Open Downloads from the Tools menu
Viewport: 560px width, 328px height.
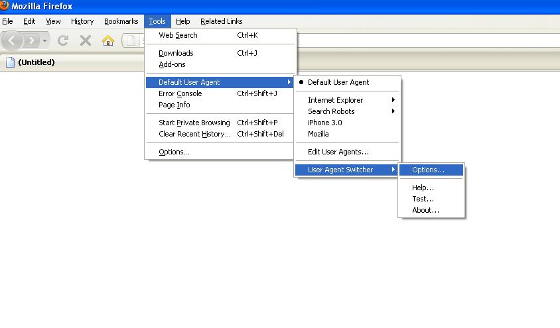pyautogui.click(x=220, y=53)
